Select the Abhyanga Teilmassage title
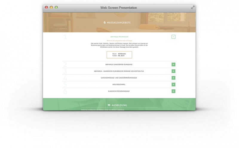 [119, 37]
